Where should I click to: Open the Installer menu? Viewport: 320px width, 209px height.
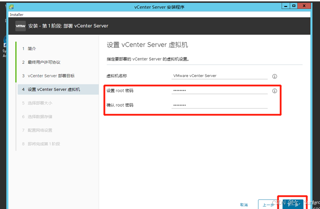[x=17, y=15]
